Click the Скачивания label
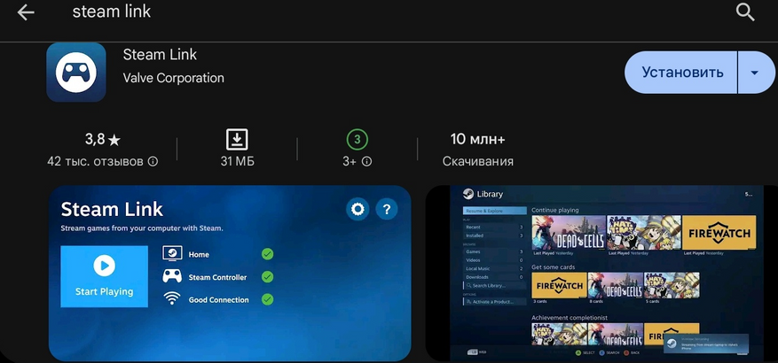Screen dimensions: 778x363 tap(478, 161)
